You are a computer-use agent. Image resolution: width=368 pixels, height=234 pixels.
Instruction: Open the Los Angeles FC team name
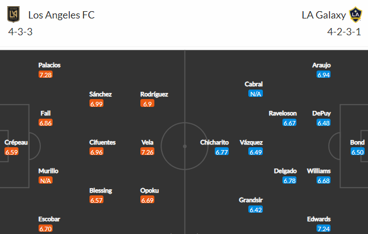(x=62, y=15)
